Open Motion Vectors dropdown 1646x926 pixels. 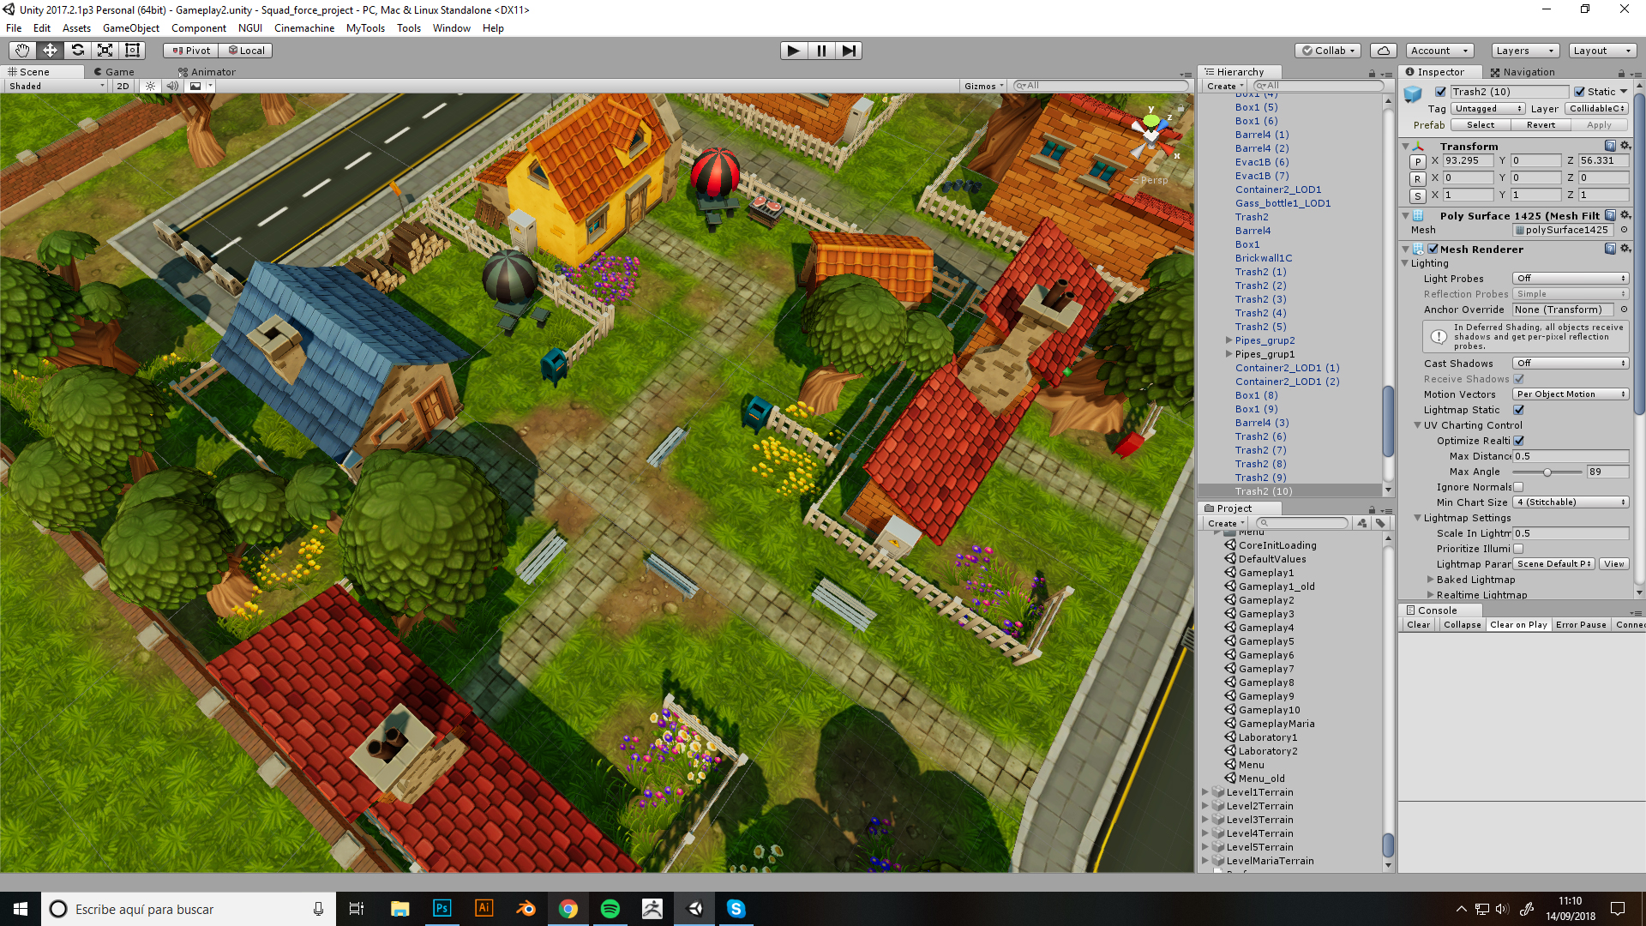(1571, 394)
